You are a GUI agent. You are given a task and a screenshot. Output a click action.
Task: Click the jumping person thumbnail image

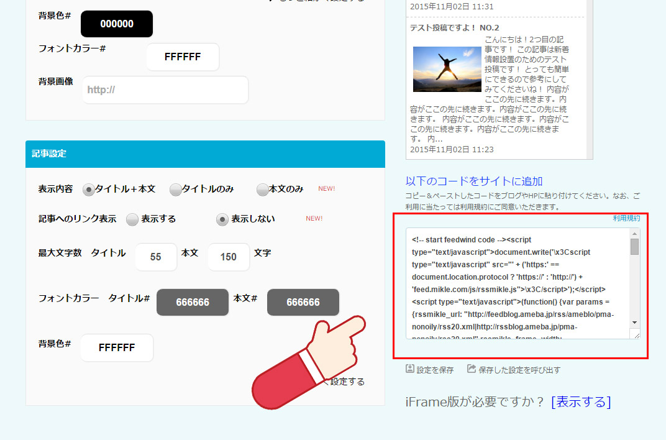[447, 69]
